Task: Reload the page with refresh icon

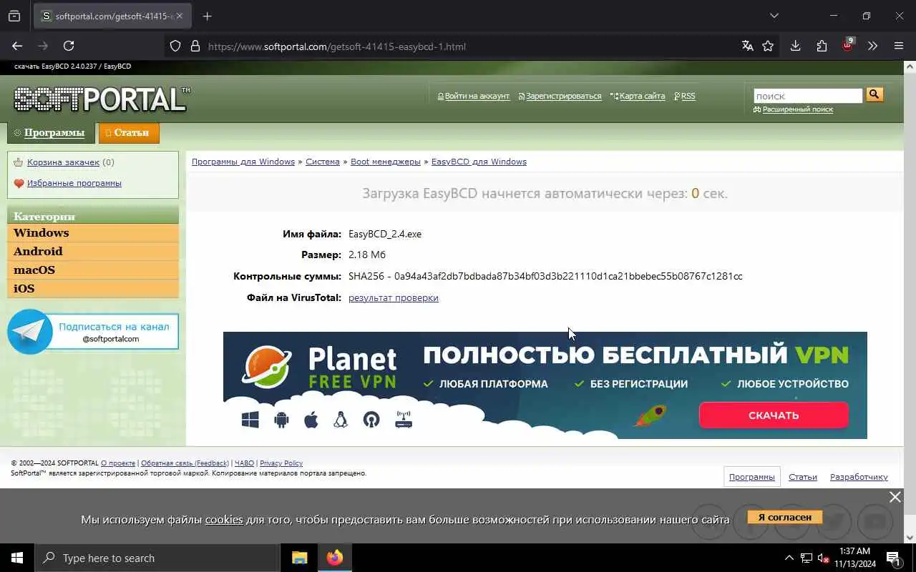Action: click(69, 46)
